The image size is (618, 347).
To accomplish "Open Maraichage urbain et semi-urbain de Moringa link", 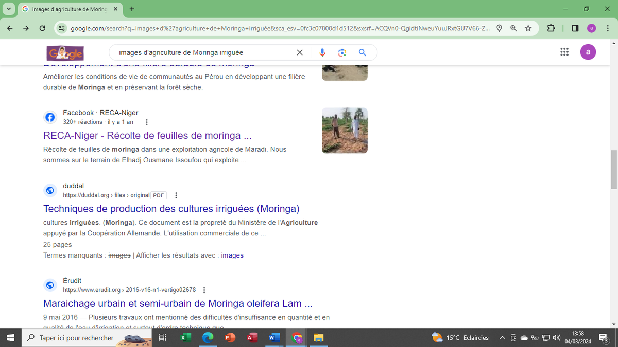I will tap(178, 303).
